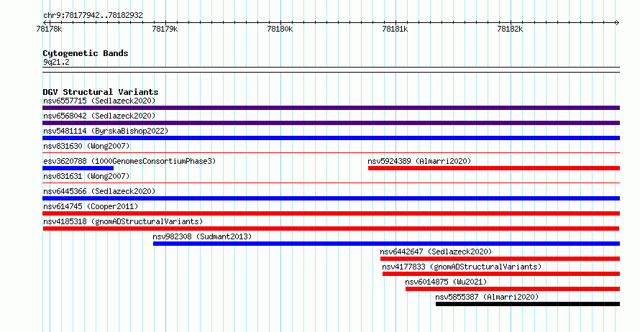Click the 78178k ruler tick label
This screenshot has height=332, width=640.
pos(49,29)
